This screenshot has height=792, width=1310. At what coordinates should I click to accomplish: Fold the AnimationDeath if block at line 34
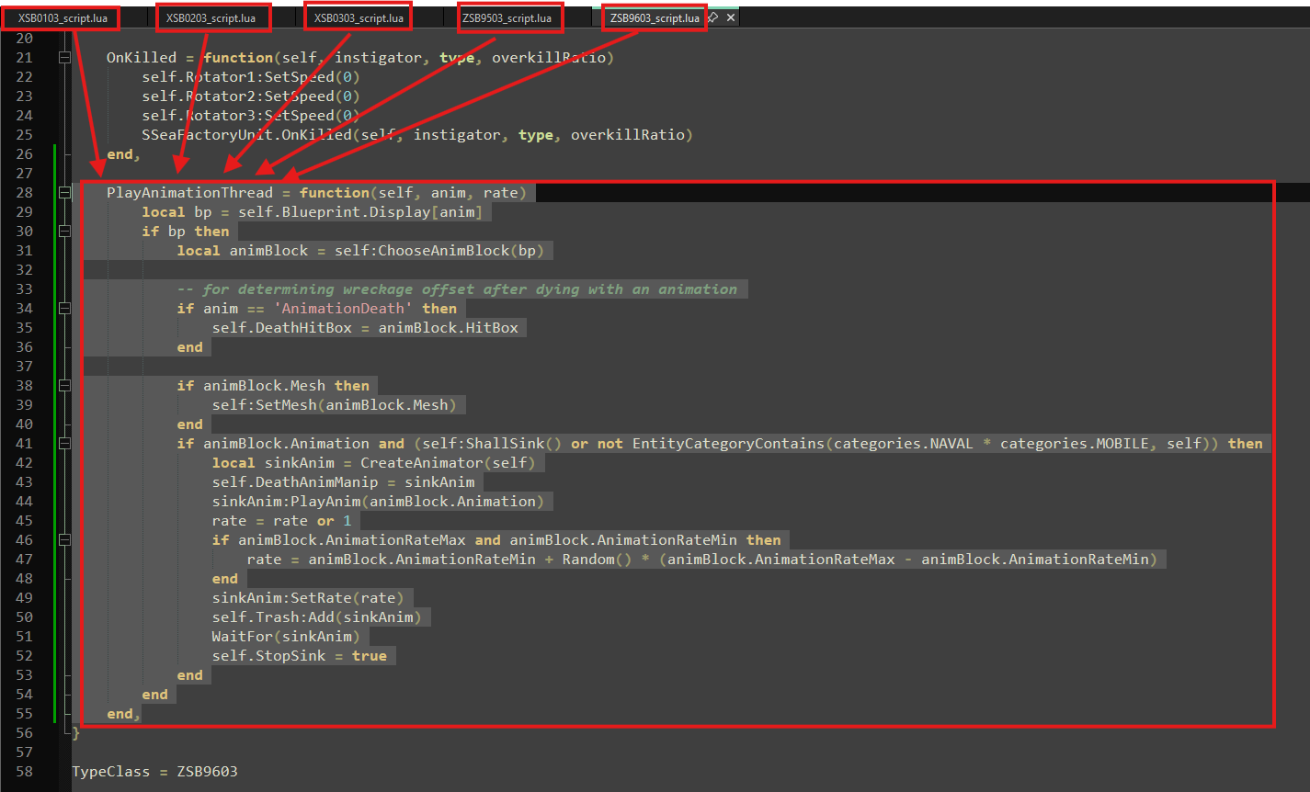tap(64, 309)
